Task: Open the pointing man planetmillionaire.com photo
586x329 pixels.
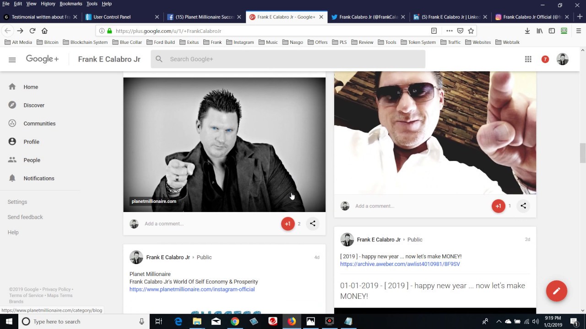Action: [x=224, y=144]
